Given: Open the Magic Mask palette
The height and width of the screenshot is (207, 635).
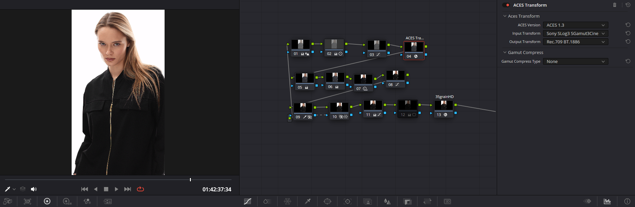Looking at the screenshot, I should [x=367, y=201].
